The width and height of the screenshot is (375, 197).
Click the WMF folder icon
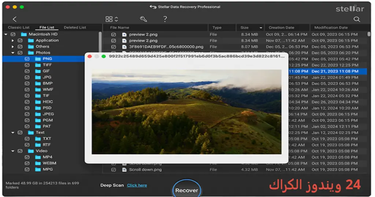click(x=38, y=90)
